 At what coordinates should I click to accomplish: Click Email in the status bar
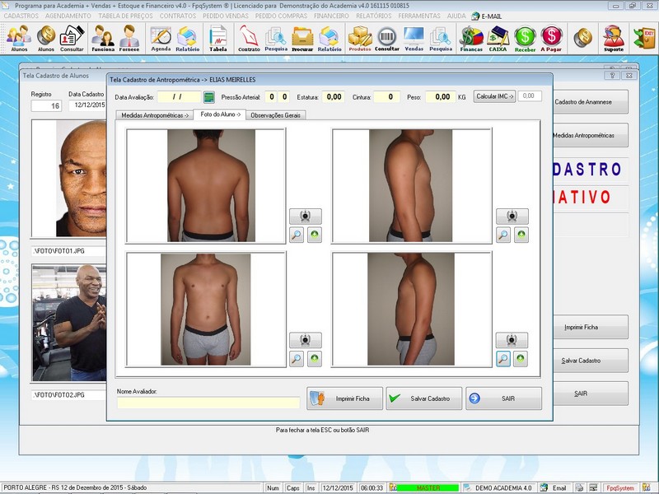pyautogui.click(x=554, y=487)
